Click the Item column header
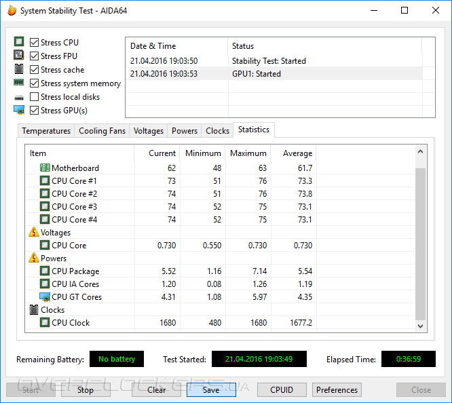The height and width of the screenshot is (403, 452). pyautogui.click(x=80, y=153)
